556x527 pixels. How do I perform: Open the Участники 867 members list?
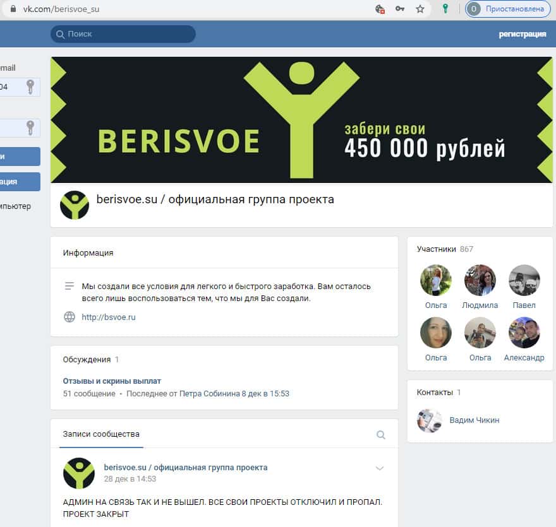pyautogui.click(x=445, y=249)
